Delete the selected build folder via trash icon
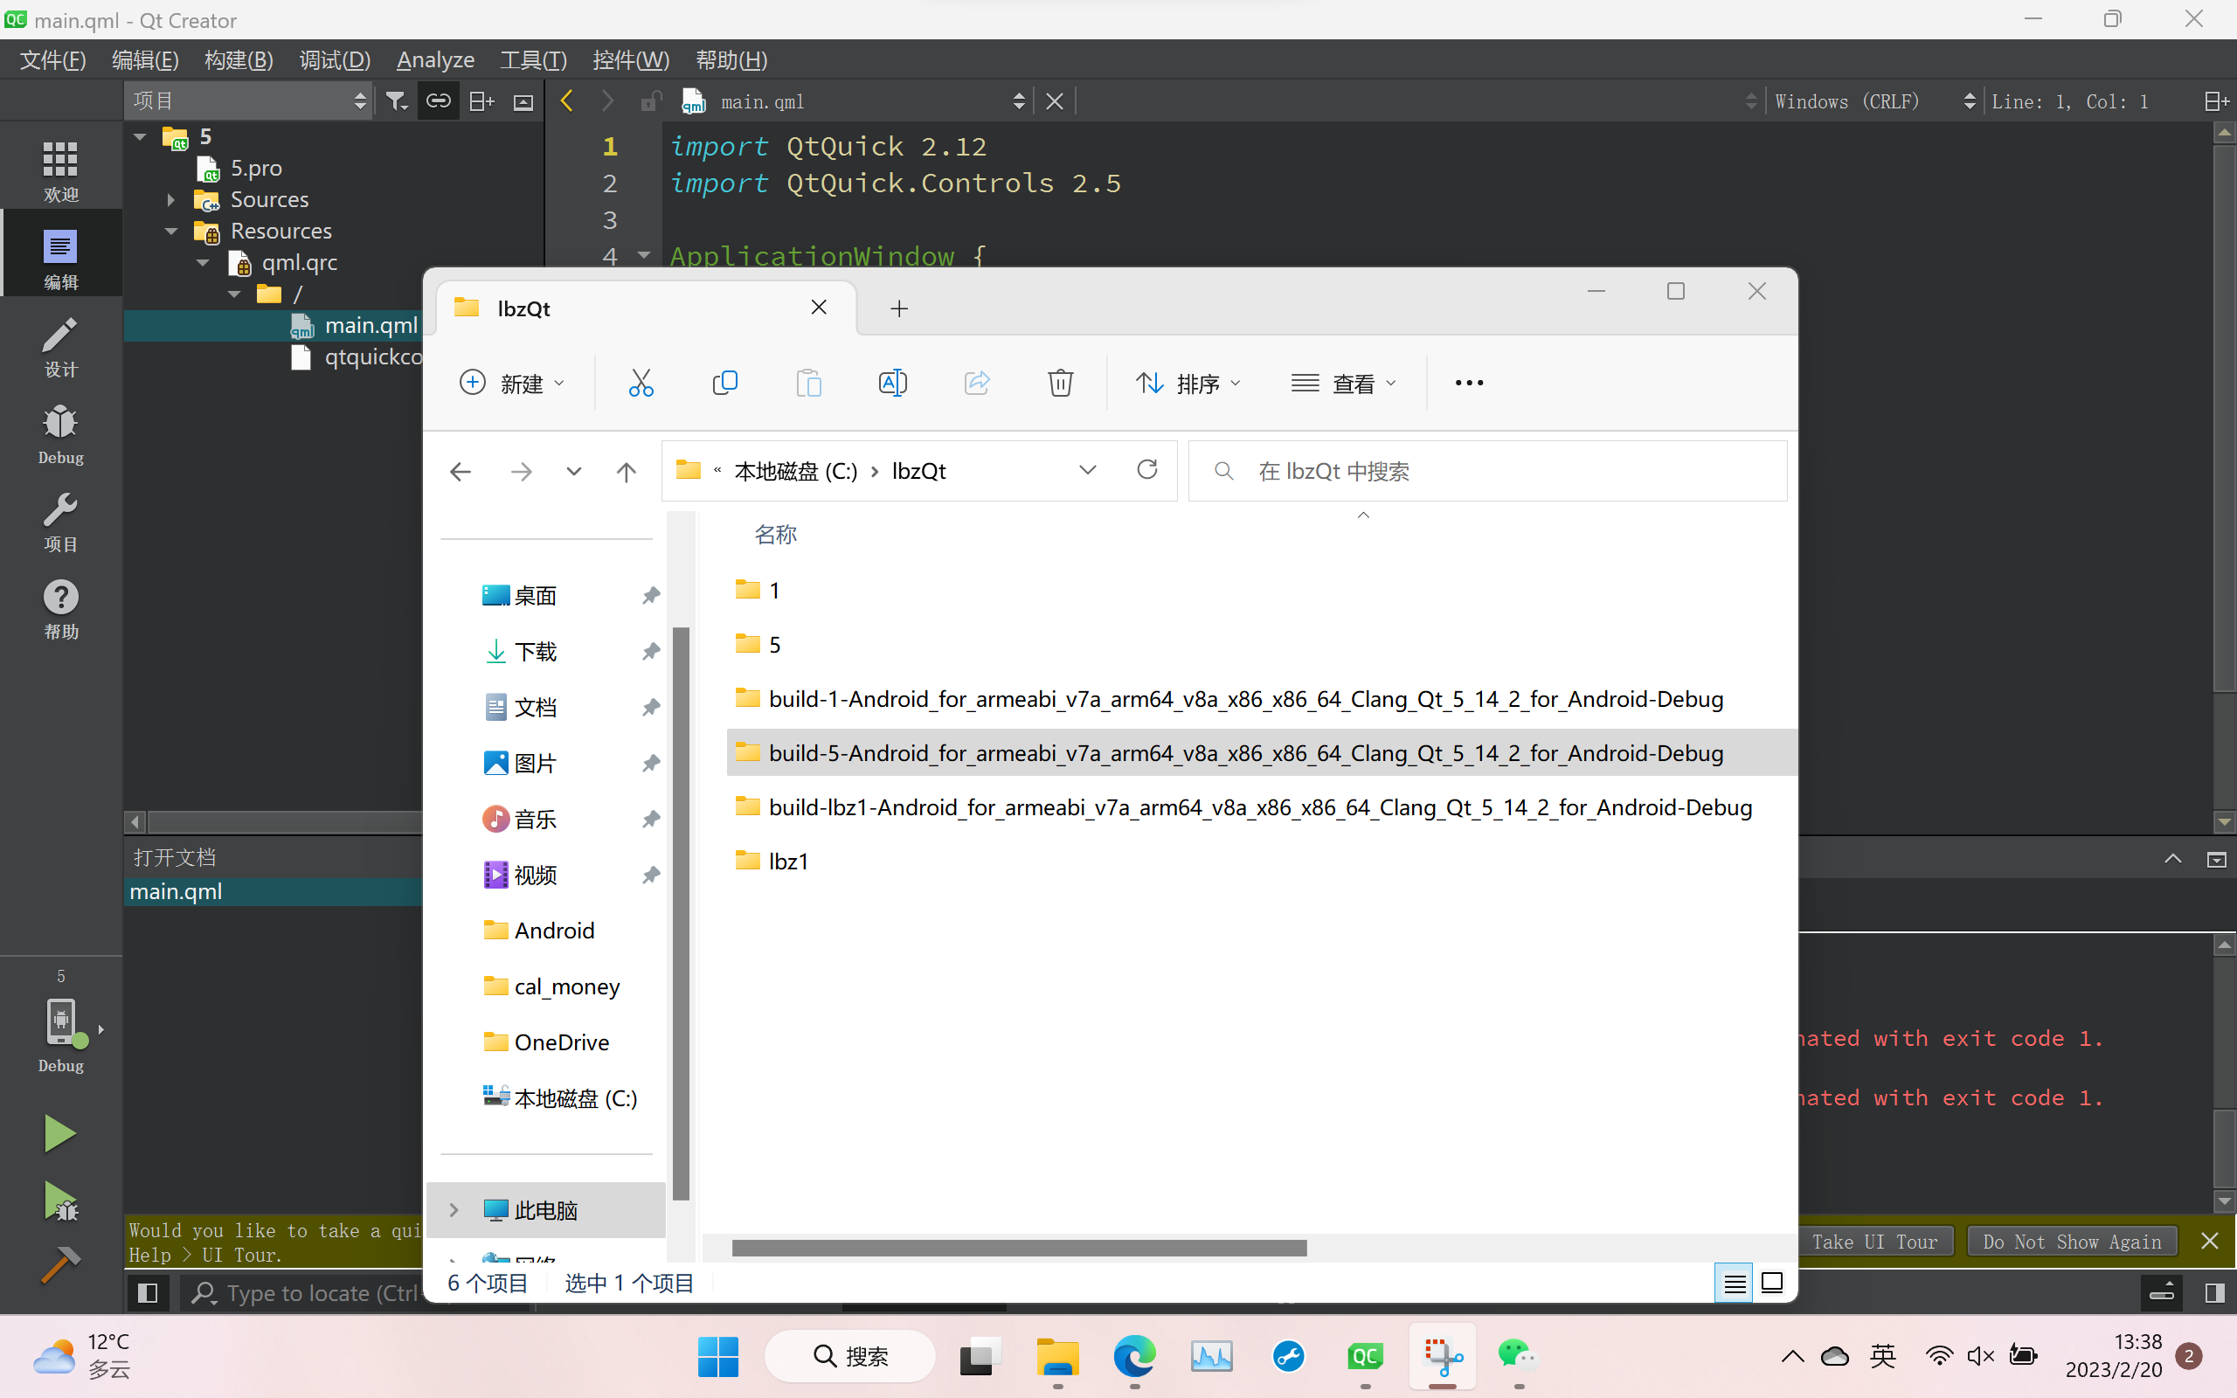 pyautogui.click(x=1059, y=382)
